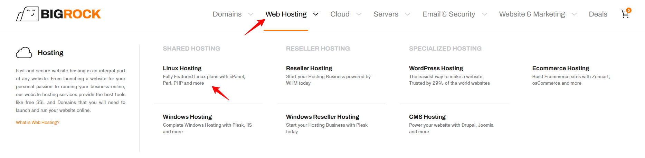The width and height of the screenshot is (645, 158).
Task: Click the SPECIALIZED HOSTING column header
Action: click(445, 49)
